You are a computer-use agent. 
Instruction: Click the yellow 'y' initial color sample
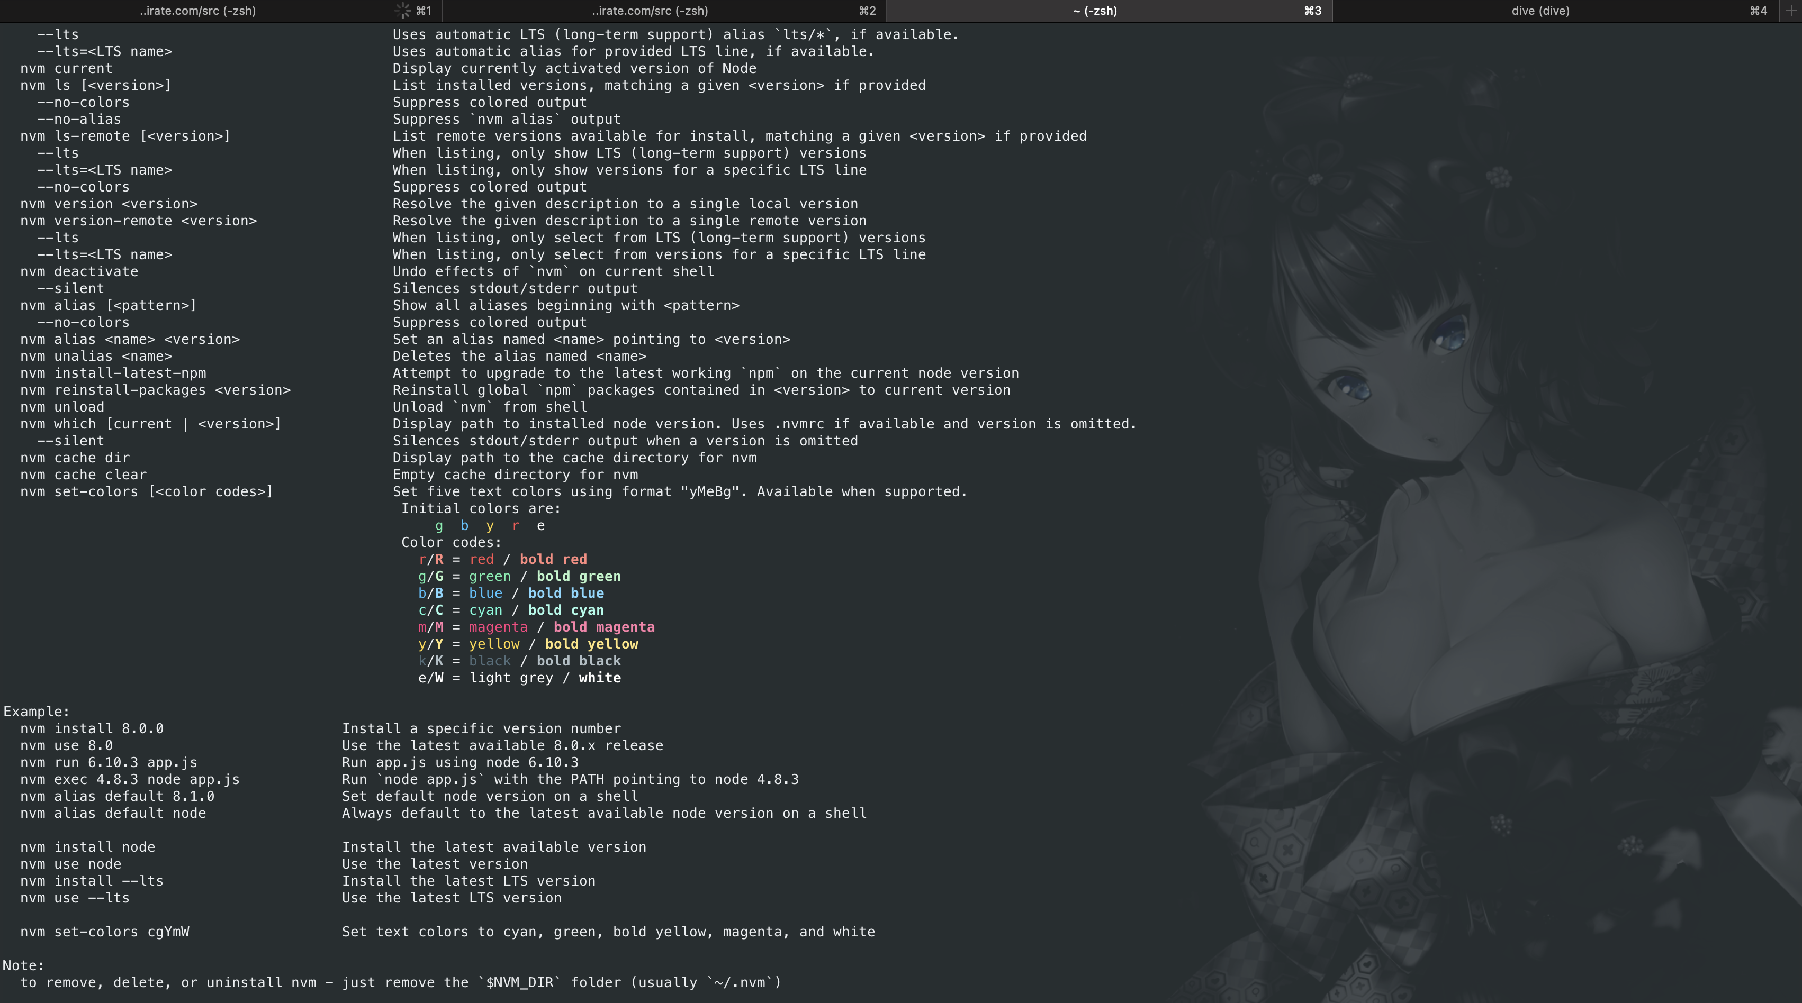point(490,526)
